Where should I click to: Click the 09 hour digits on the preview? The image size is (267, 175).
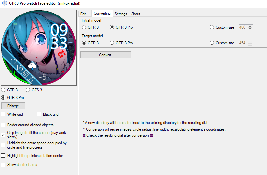59,30
